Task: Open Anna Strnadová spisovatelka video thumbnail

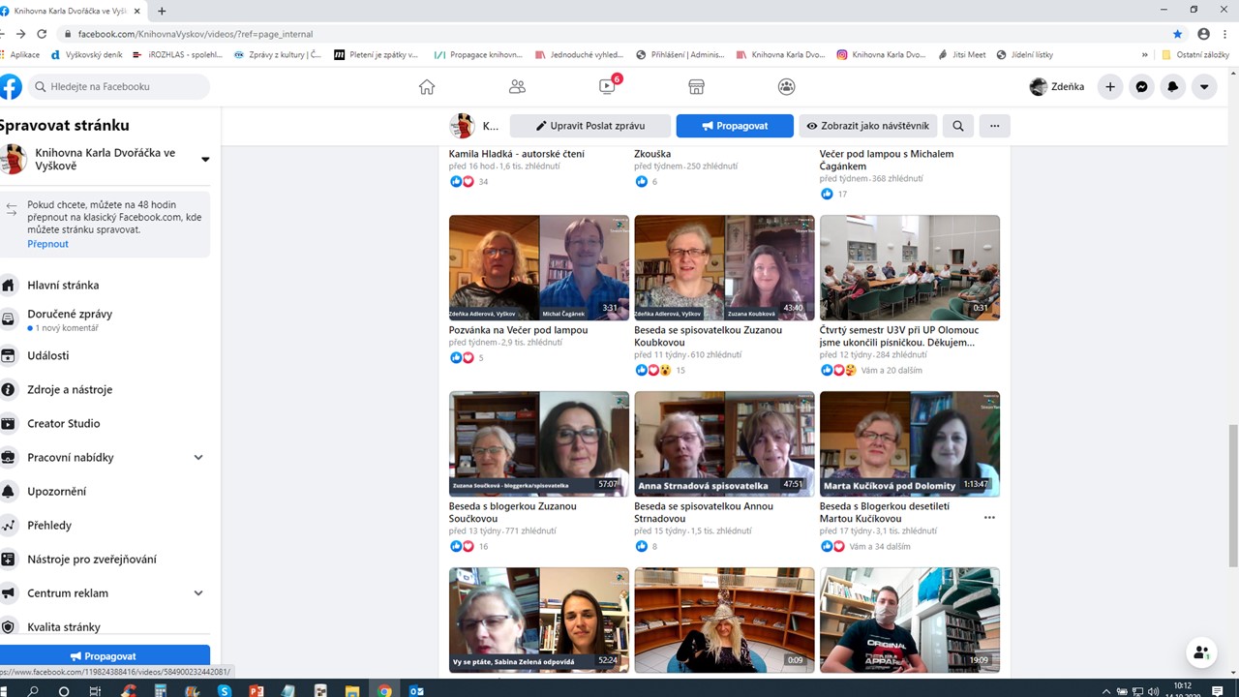Action: [724, 443]
